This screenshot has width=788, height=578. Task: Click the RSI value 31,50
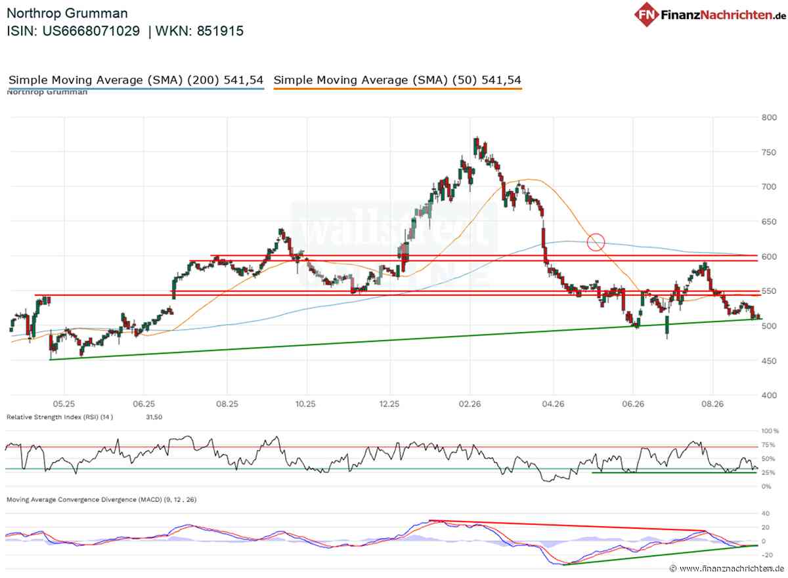[x=153, y=417]
